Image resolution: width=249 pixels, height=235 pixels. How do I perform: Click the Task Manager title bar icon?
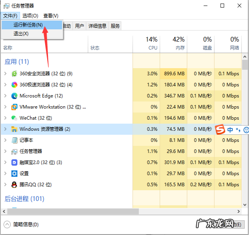point(6,6)
